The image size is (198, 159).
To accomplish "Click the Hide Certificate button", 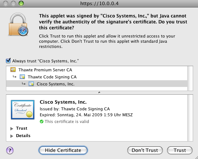I will [63, 150].
